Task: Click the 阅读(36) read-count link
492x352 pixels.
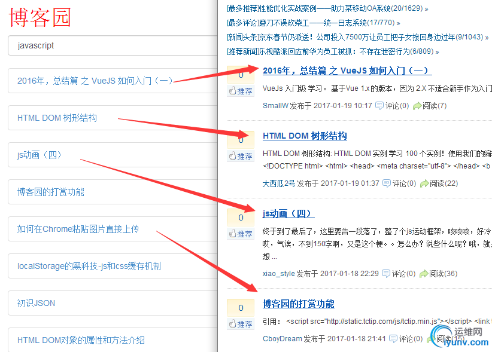Action: click(x=438, y=274)
